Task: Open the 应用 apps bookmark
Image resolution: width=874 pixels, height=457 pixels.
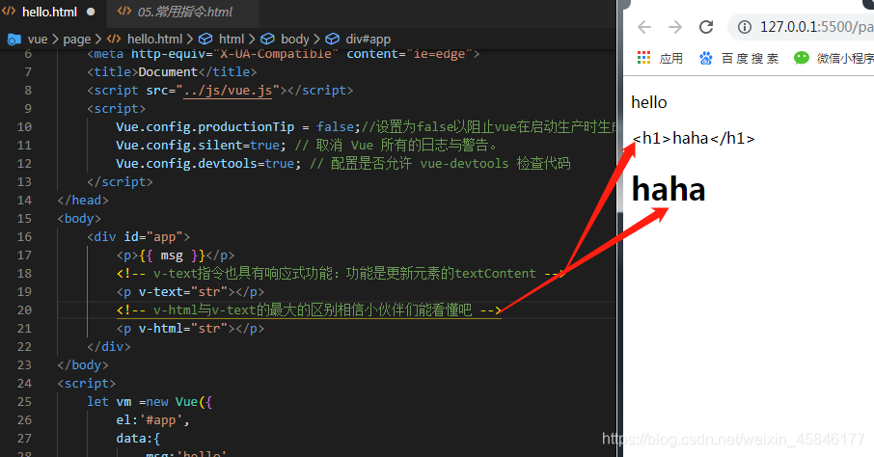Action: tap(671, 59)
